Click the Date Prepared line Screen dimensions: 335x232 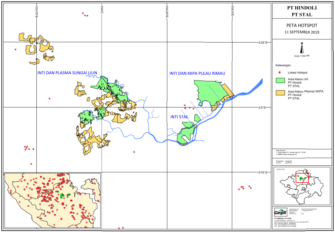point(301,210)
